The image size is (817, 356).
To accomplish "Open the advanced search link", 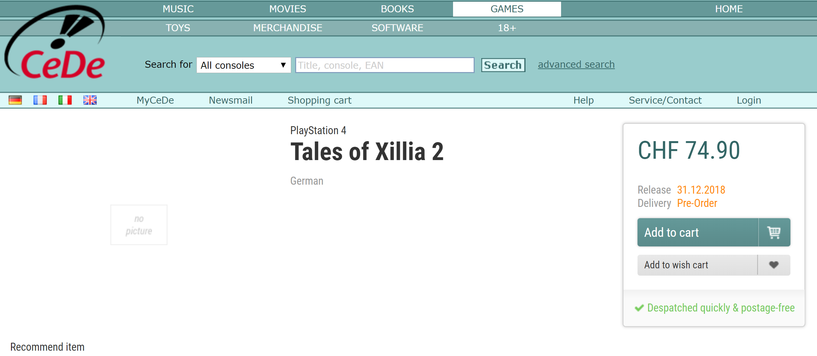I will [576, 64].
